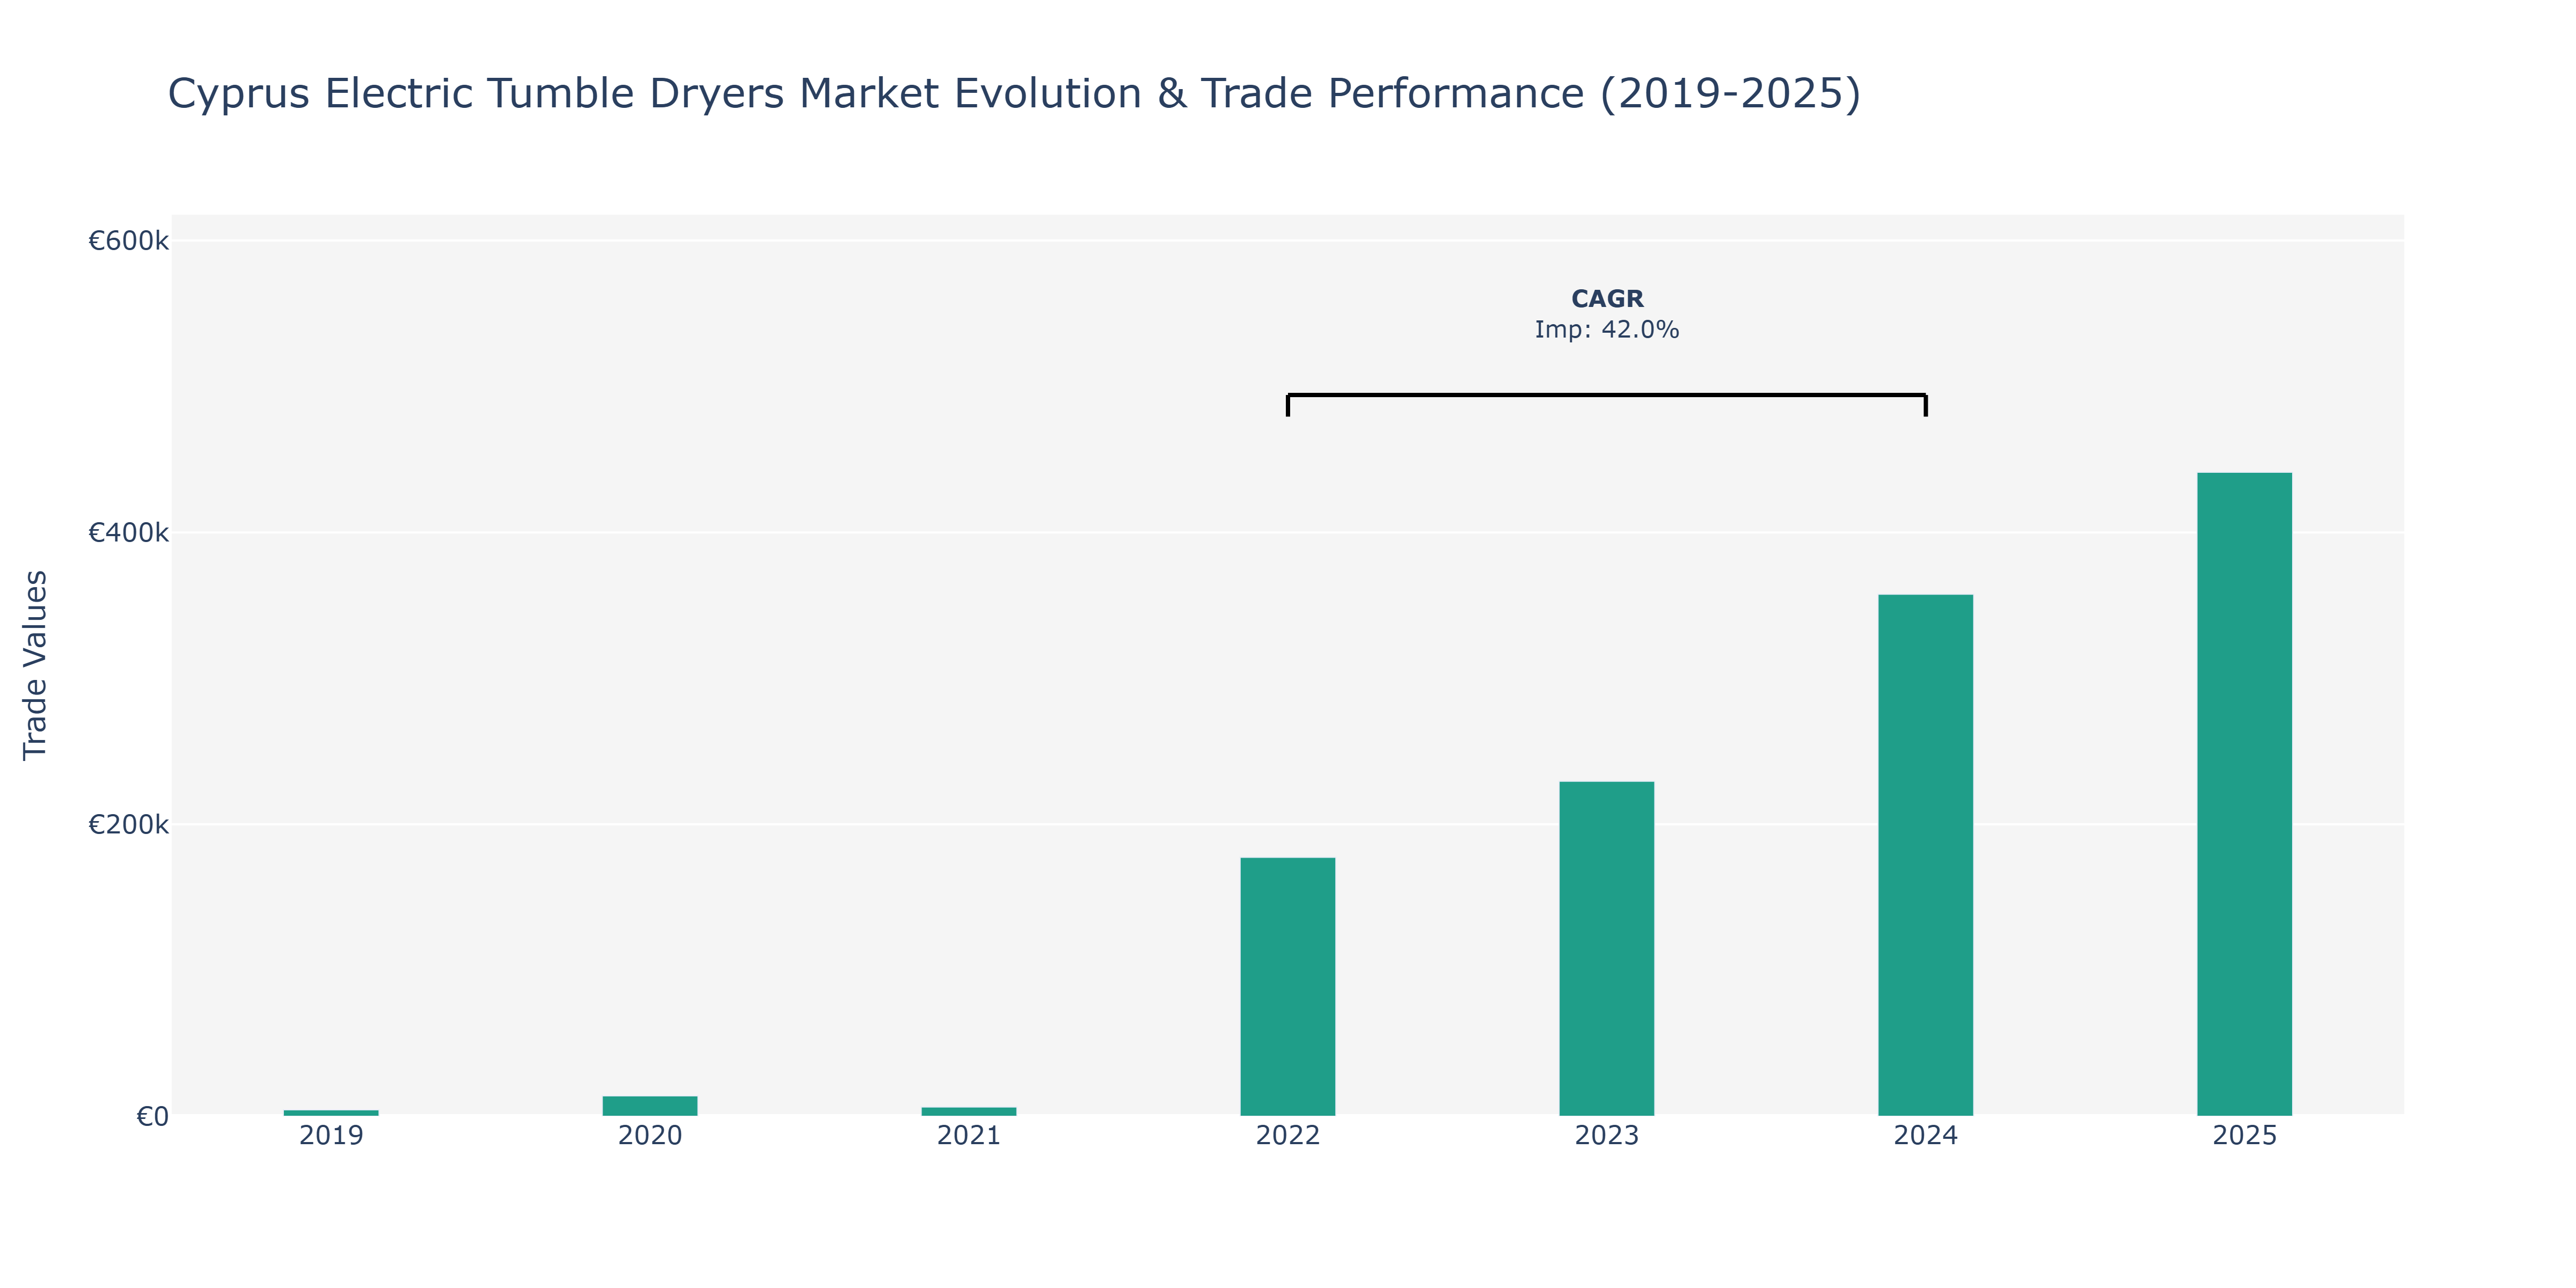The width and height of the screenshot is (2576, 1288).
Task: Click the €200k axis label
Action: click(x=128, y=825)
